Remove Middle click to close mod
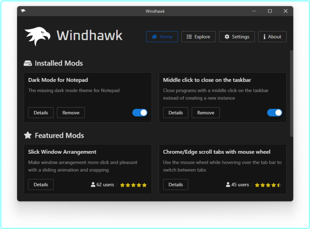Screen dimensions: 310x229 [x=205, y=113]
